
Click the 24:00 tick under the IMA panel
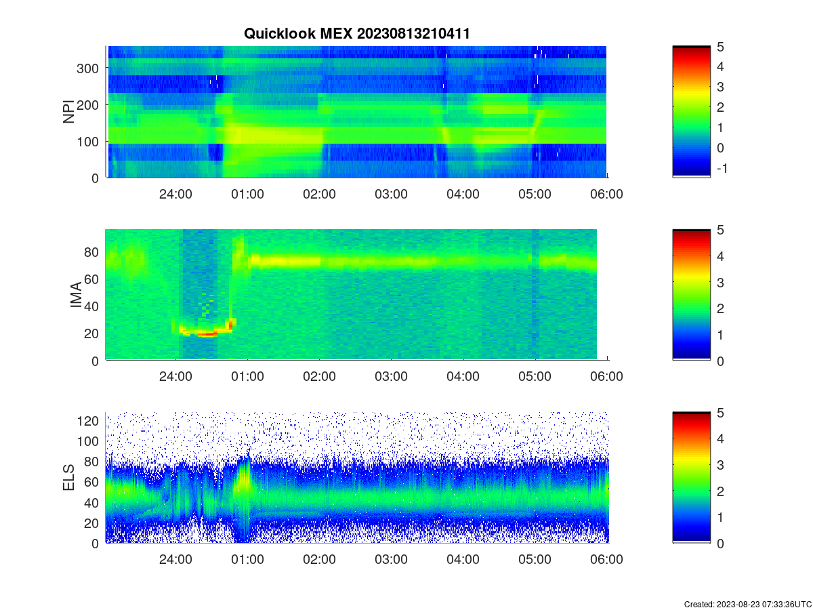point(175,377)
